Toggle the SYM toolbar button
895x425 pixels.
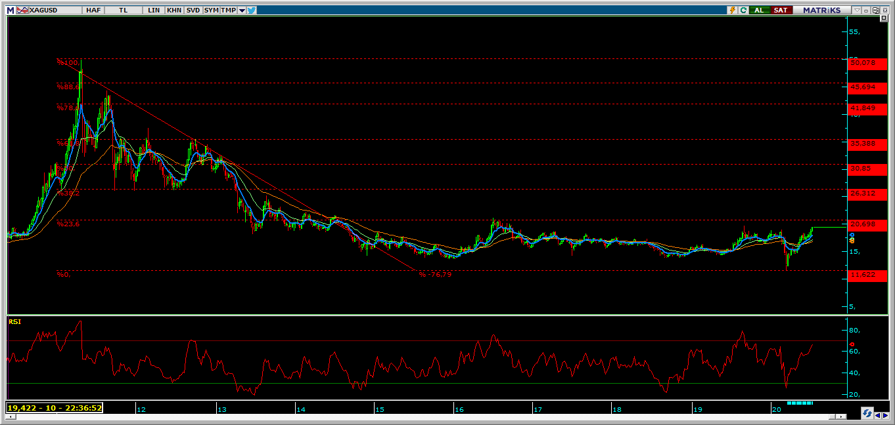(x=212, y=10)
